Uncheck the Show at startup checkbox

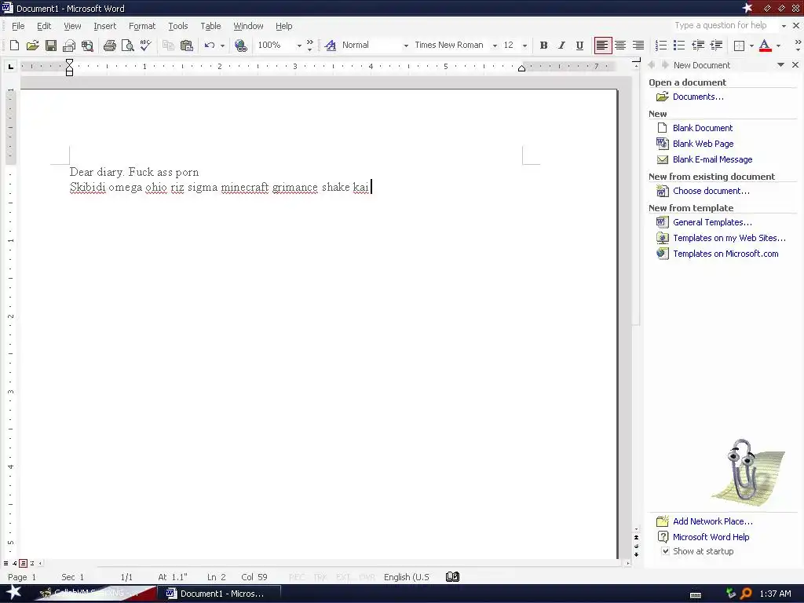click(665, 551)
